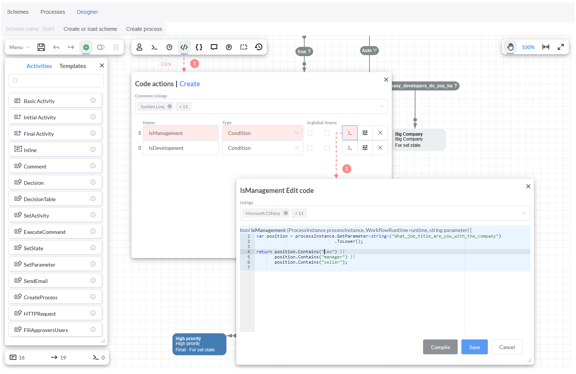Click the Compile button
Viewport: 576px width, 374px height.
click(440, 347)
